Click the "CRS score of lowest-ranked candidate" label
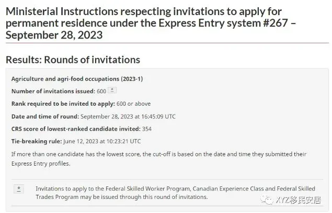This screenshot has height=213, width=332. 76,129
